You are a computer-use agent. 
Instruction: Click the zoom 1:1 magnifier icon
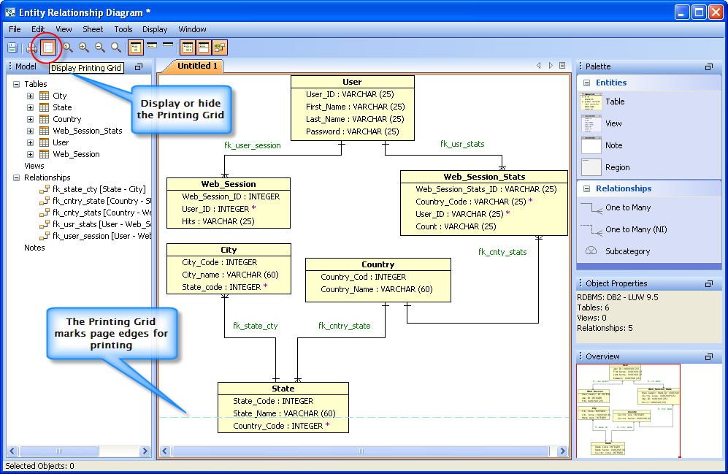(x=68, y=47)
